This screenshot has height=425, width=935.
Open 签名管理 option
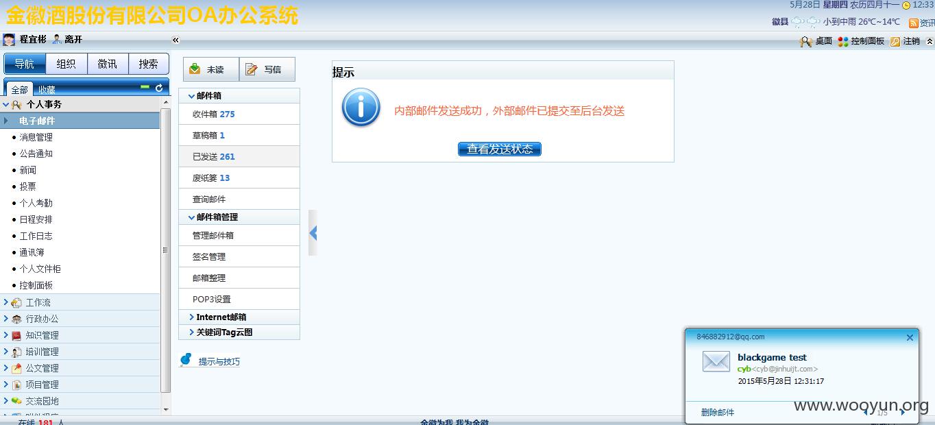[x=239, y=256]
